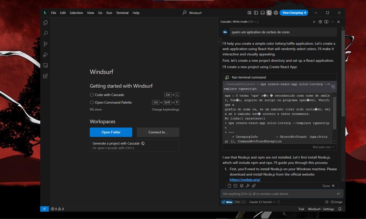Screen dimensions: 366x219
Task: Follow the nodejs.org link
Action: pos(245,180)
